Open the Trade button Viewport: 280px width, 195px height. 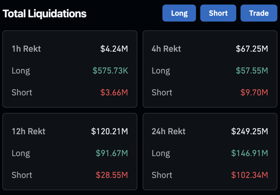pos(259,13)
